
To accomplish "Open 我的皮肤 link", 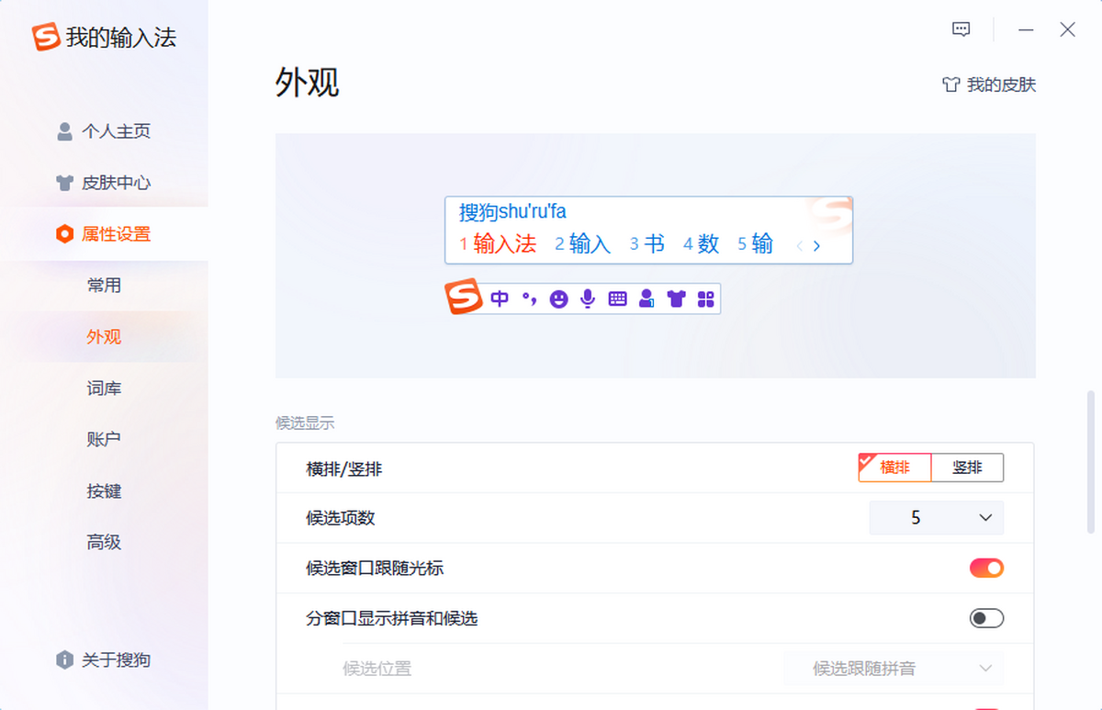I will pos(988,85).
